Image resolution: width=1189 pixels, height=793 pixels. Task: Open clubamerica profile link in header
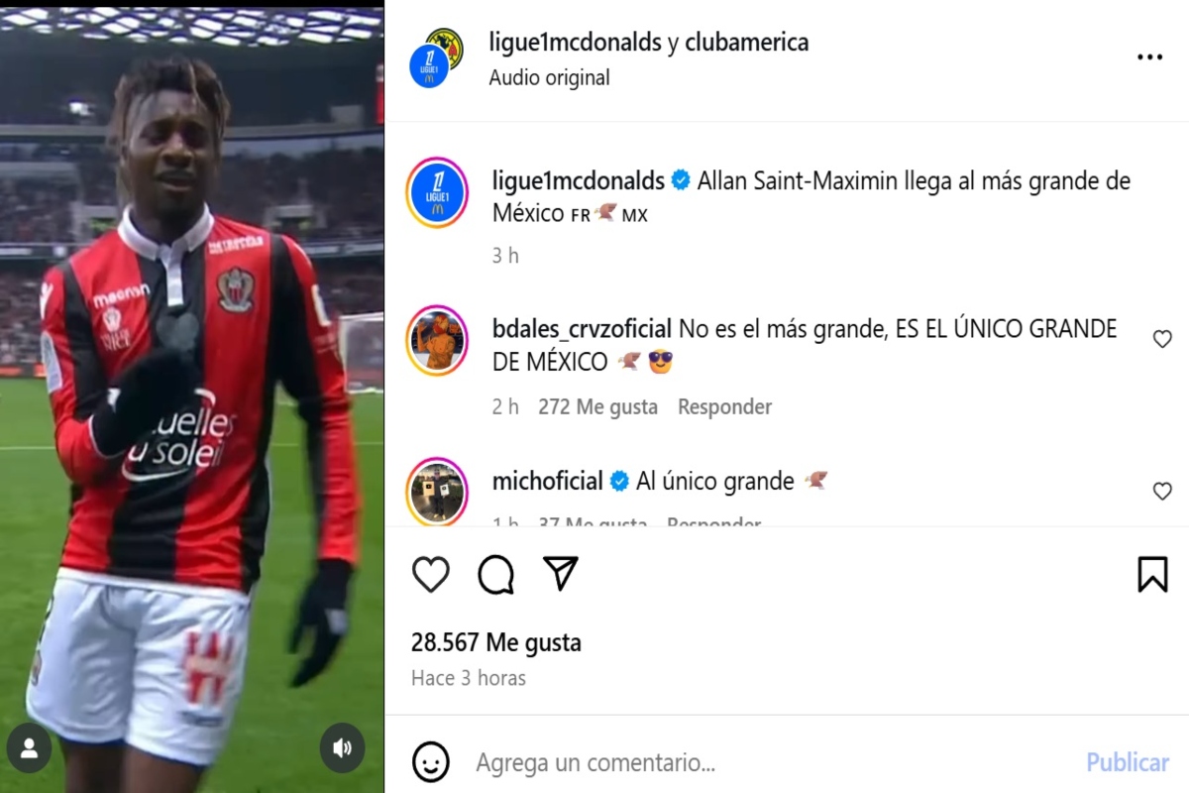coord(747,43)
